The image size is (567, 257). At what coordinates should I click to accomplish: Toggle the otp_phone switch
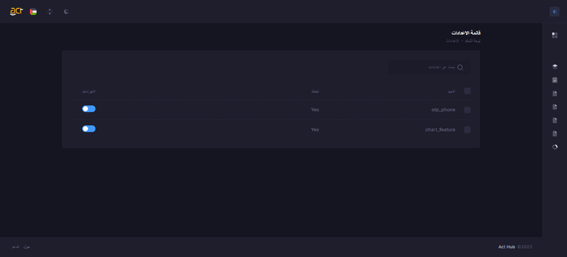(89, 109)
